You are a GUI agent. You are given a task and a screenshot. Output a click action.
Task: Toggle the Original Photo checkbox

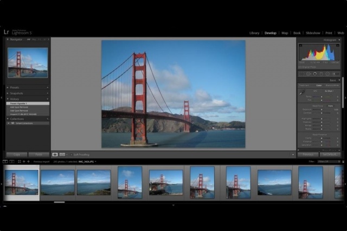[x=300, y=67]
